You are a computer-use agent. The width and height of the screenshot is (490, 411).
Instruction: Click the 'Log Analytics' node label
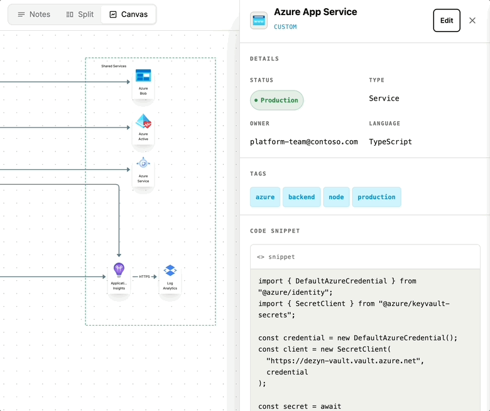coord(170,286)
